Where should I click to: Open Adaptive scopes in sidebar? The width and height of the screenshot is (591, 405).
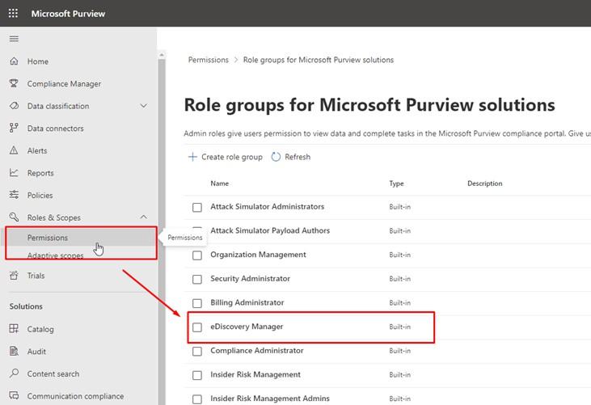click(56, 255)
